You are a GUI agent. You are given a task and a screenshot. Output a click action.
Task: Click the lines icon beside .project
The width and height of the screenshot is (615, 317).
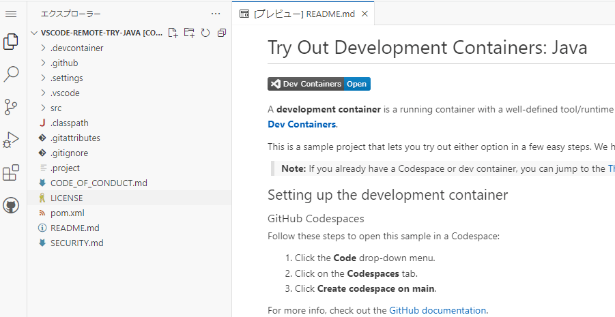click(x=42, y=168)
